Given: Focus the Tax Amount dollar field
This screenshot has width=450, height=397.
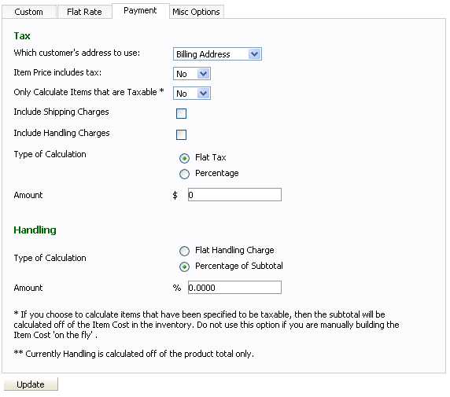Looking at the screenshot, I should [x=234, y=195].
